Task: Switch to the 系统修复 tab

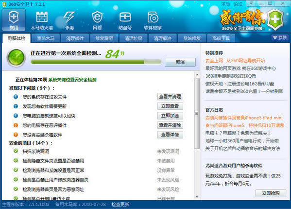Action: 192,38
